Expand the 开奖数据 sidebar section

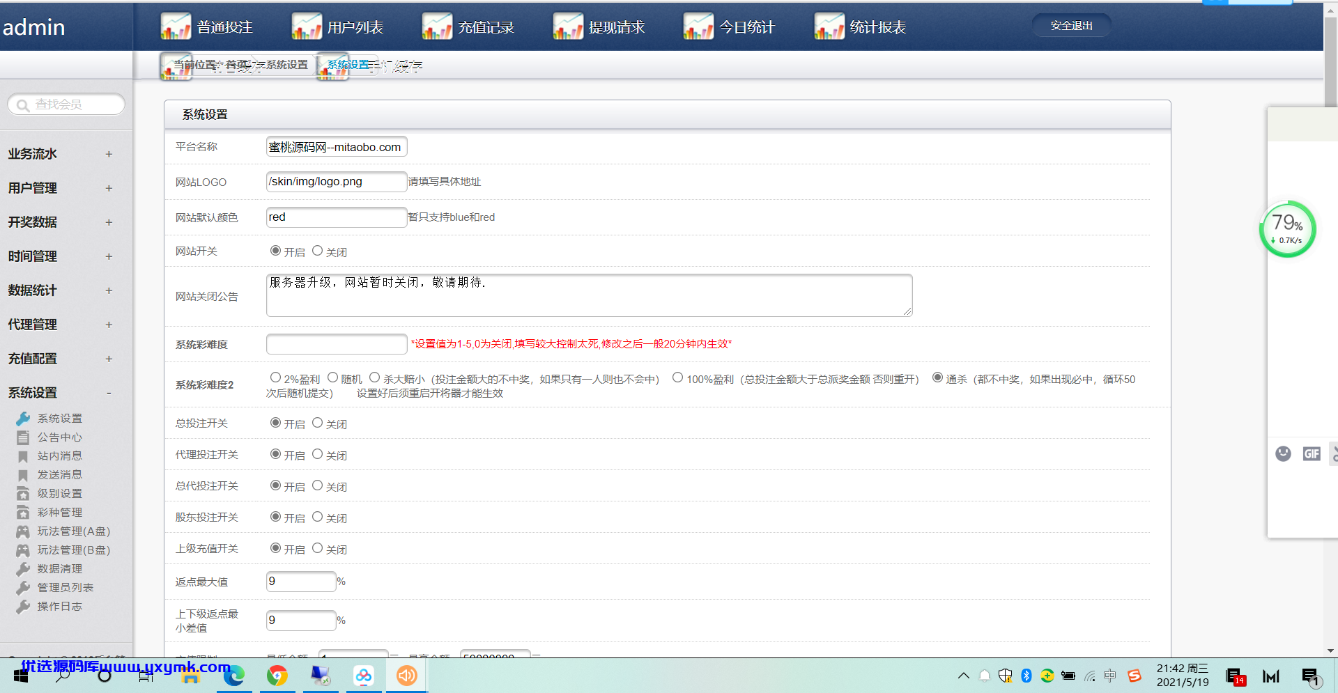coord(109,222)
